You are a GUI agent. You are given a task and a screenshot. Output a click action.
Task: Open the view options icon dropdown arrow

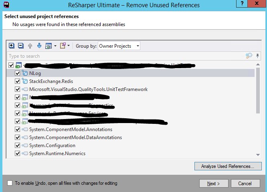coord(55,46)
